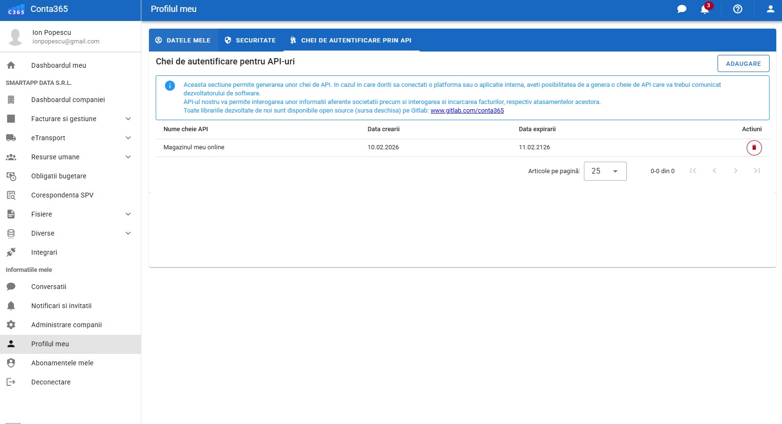Image resolution: width=782 pixels, height=424 pixels.
Task: Switch to the Datele mele tab
Action: [x=183, y=41]
